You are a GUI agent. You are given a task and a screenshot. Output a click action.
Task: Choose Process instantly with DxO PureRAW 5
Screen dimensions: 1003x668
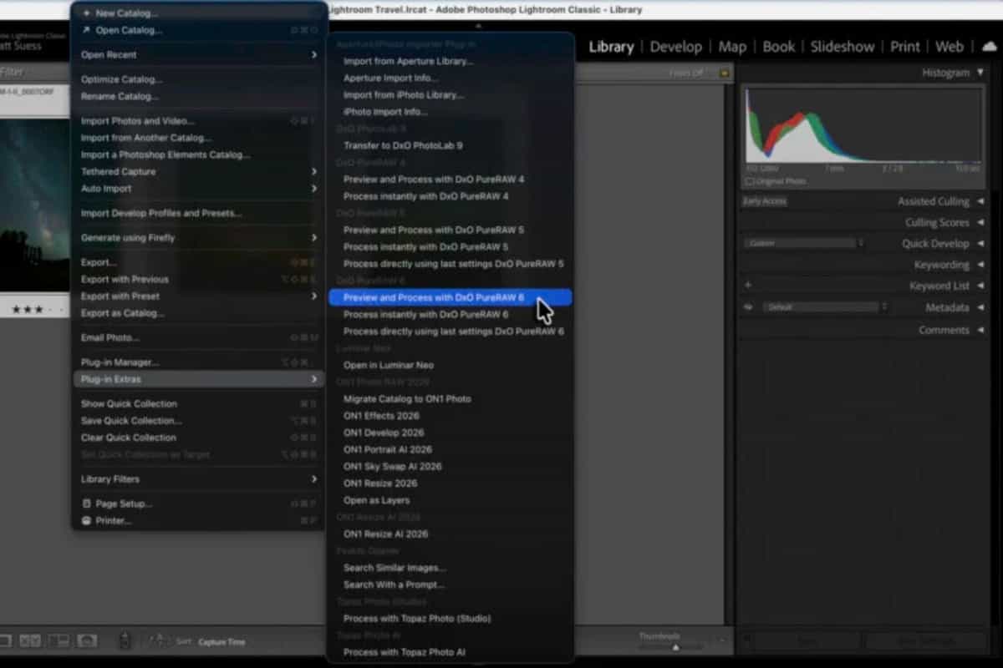[451, 246]
